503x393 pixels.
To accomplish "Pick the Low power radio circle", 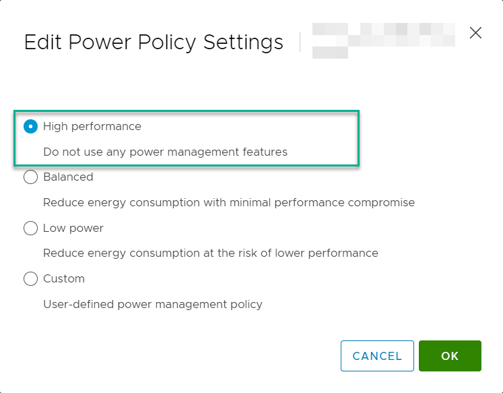I will (x=31, y=228).
